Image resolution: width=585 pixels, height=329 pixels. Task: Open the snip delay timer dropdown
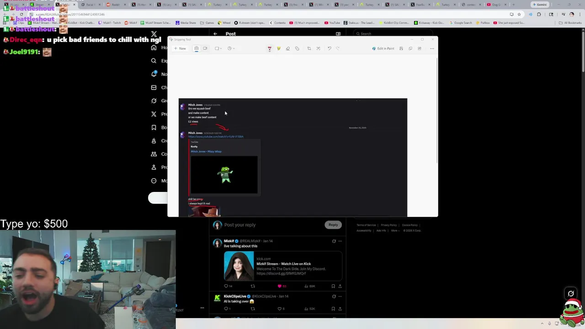point(231,48)
